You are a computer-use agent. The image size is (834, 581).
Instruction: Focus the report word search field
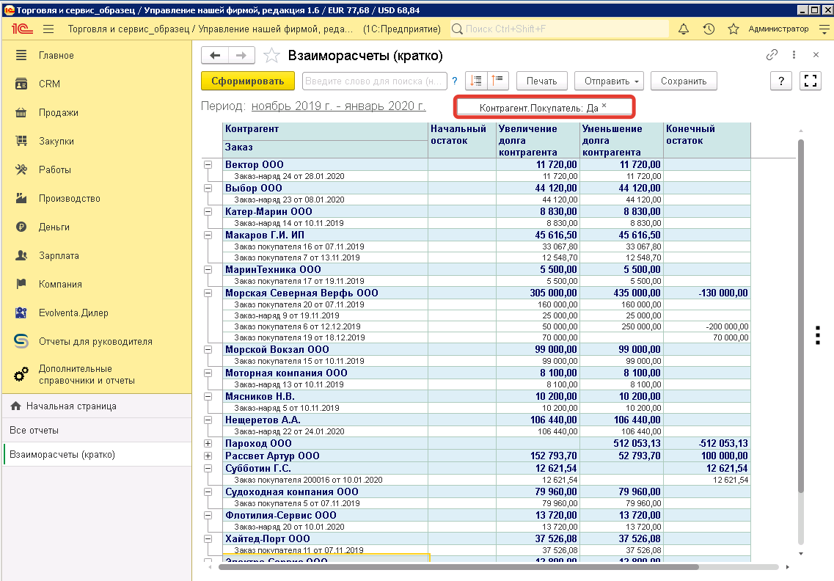point(374,81)
